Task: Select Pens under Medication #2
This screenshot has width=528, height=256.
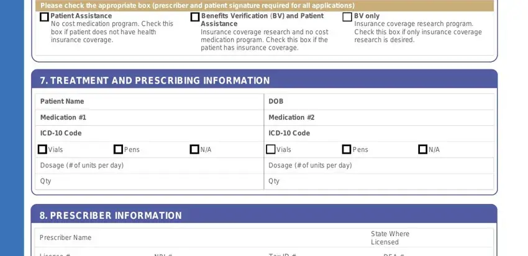Action: [x=347, y=149]
